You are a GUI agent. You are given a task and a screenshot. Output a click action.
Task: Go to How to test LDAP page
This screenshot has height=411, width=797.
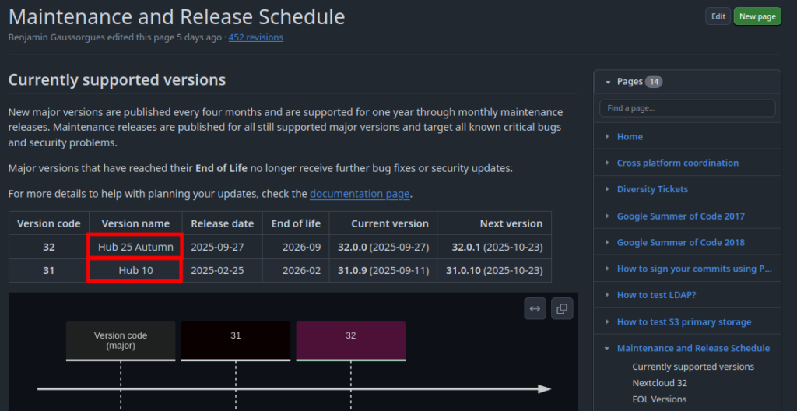656,296
